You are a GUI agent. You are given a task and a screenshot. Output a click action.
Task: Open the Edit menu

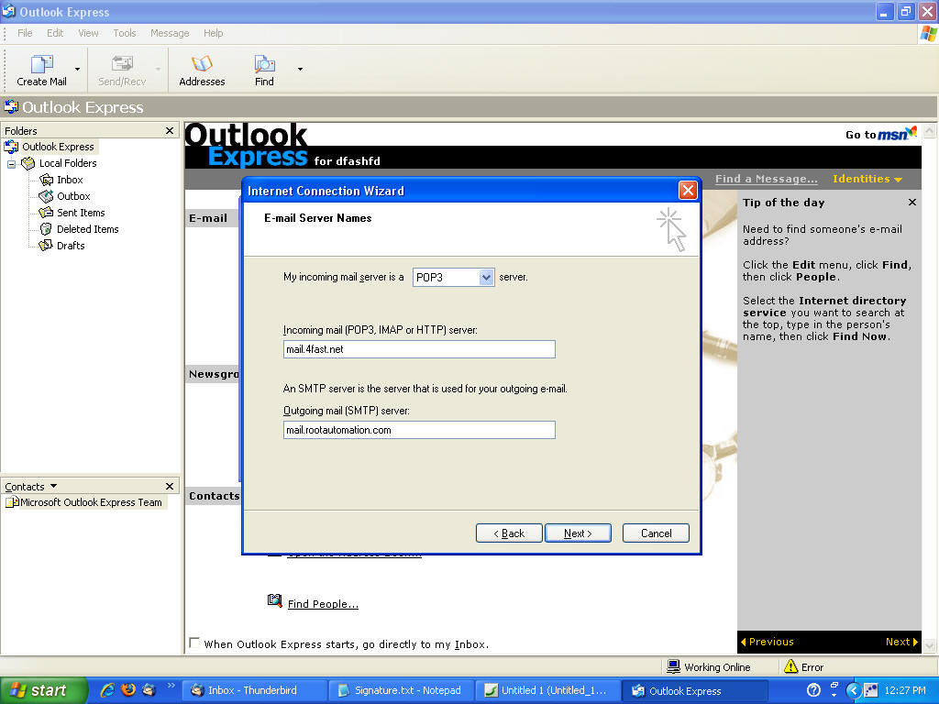(x=55, y=33)
